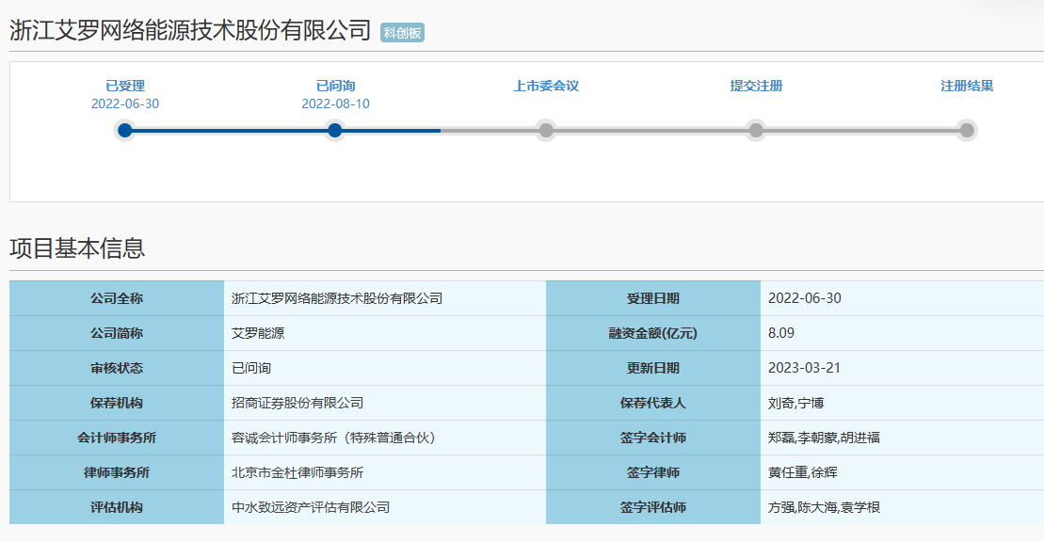This screenshot has width=1044, height=542.
Task: Select the 上市委会议 timeline node circle
Action: (545, 131)
